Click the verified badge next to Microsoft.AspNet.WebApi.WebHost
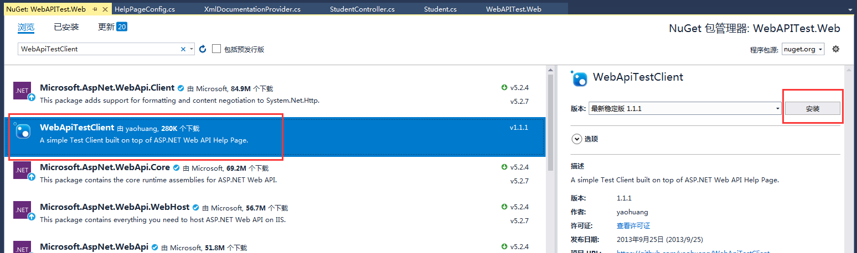The image size is (857, 253). [195, 207]
